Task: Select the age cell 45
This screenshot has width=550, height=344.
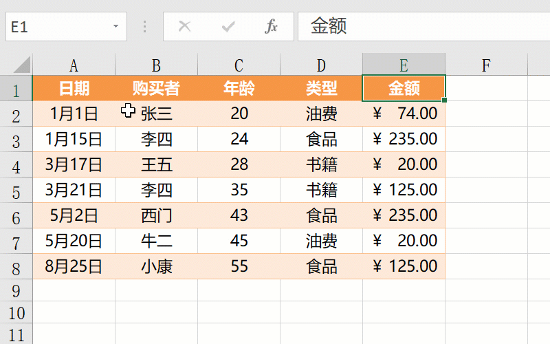Action: pyautogui.click(x=239, y=241)
